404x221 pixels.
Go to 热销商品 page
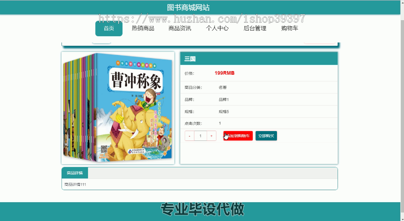coord(143,28)
